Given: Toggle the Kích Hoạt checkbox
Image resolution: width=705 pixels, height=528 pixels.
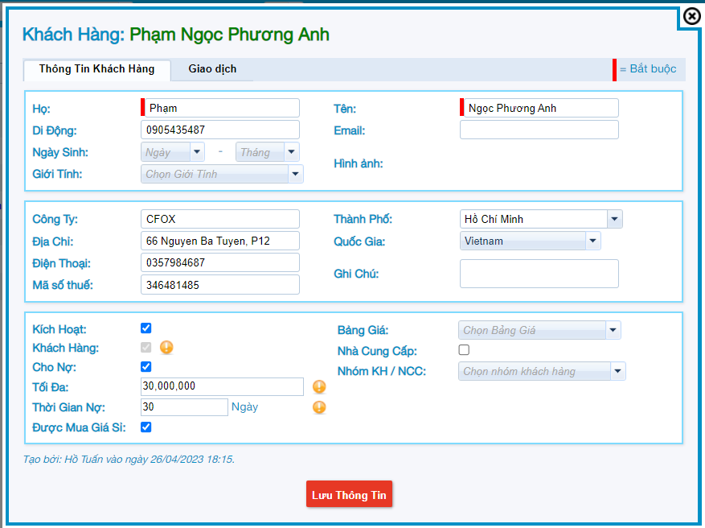Looking at the screenshot, I should (146, 328).
